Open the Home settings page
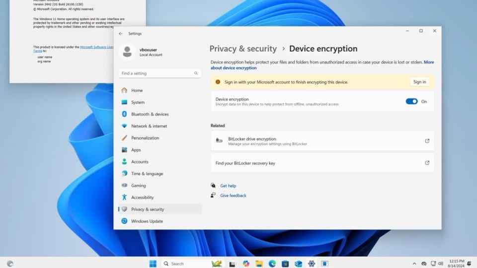 tap(159, 90)
